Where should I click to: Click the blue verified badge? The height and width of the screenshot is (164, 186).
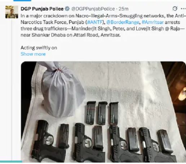coord(67,9)
